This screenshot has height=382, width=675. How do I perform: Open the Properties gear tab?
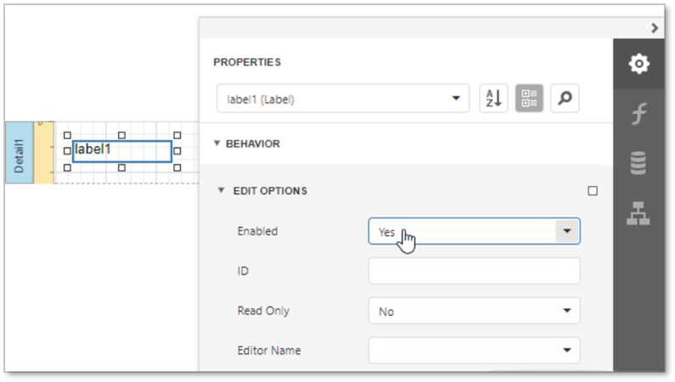[638, 64]
